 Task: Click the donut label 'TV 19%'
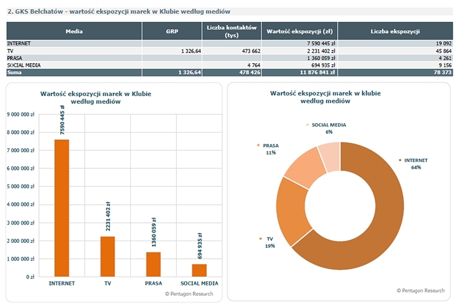click(270, 242)
